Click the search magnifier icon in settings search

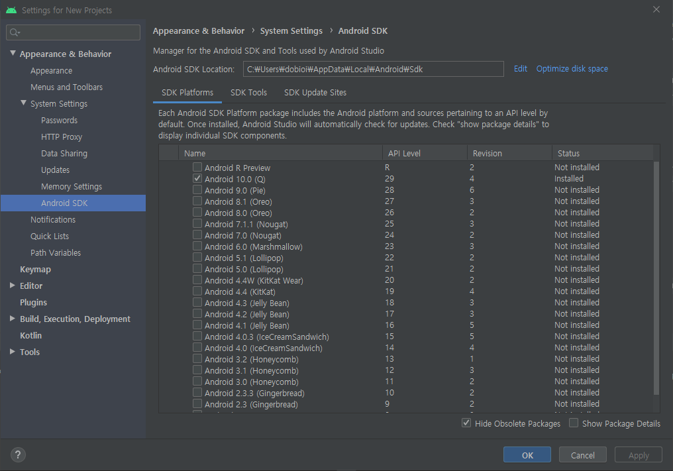click(x=14, y=32)
